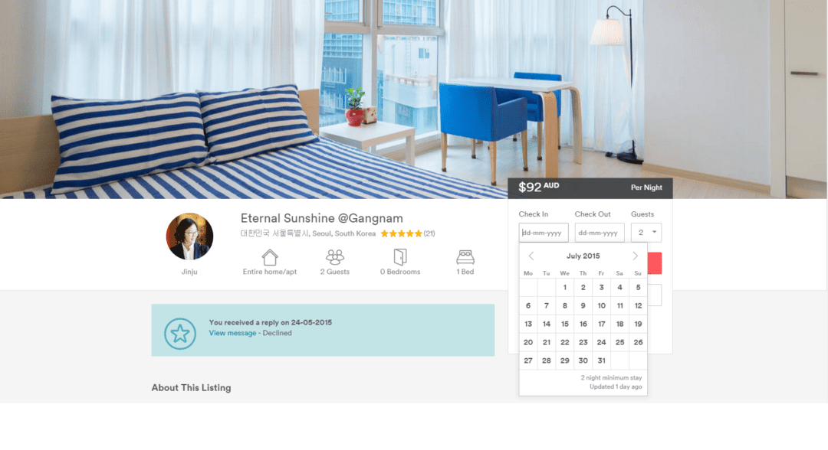Click the red booking button beside calendar
828x450 pixels.
point(655,263)
